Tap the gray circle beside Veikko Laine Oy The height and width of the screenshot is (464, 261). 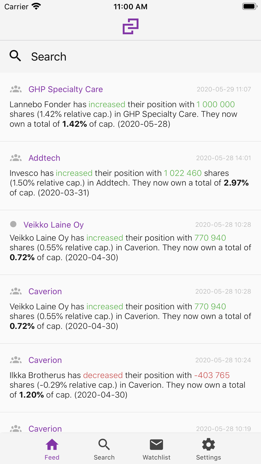13,224
